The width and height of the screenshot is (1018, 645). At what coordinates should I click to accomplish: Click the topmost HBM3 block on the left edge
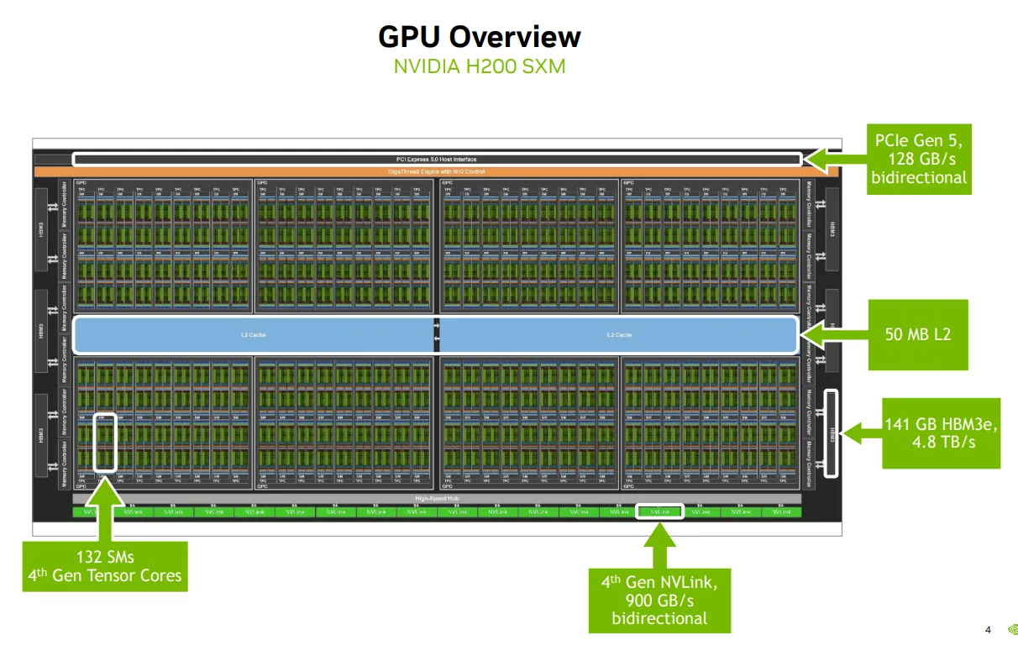(x=43, y=229)
